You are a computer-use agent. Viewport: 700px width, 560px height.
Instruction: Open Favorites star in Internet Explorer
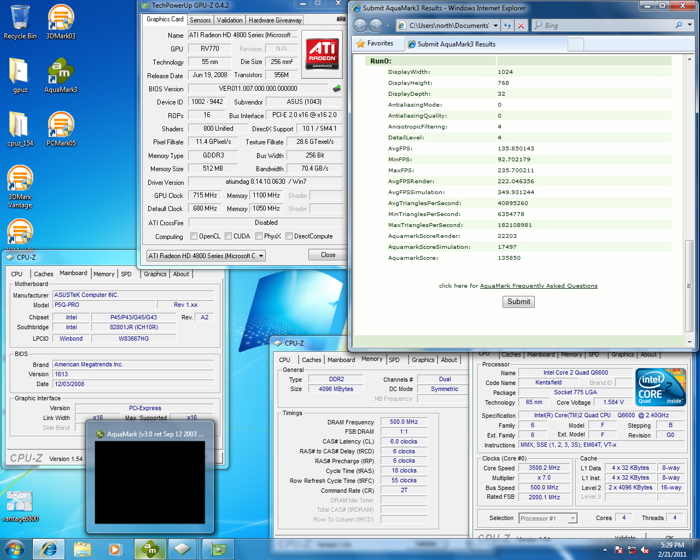point(361,43)
